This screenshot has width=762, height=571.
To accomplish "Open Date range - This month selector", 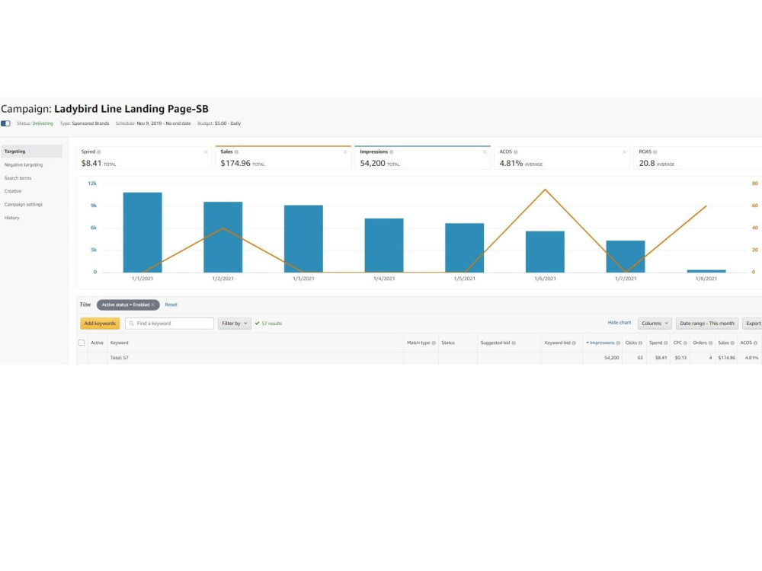I will tap(707, 324).
